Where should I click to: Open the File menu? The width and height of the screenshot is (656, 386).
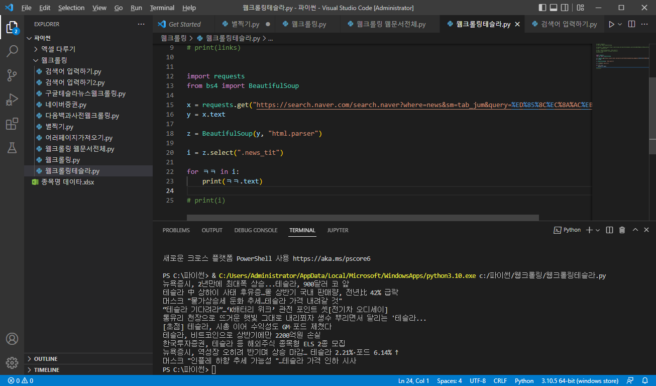click(x=26, y=8)
